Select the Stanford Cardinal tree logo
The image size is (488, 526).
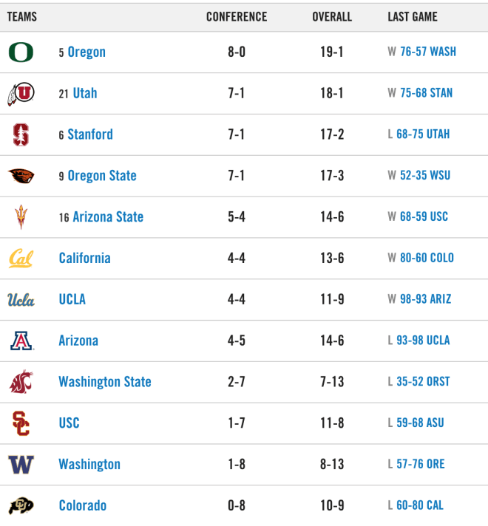(x=21, y=135)
